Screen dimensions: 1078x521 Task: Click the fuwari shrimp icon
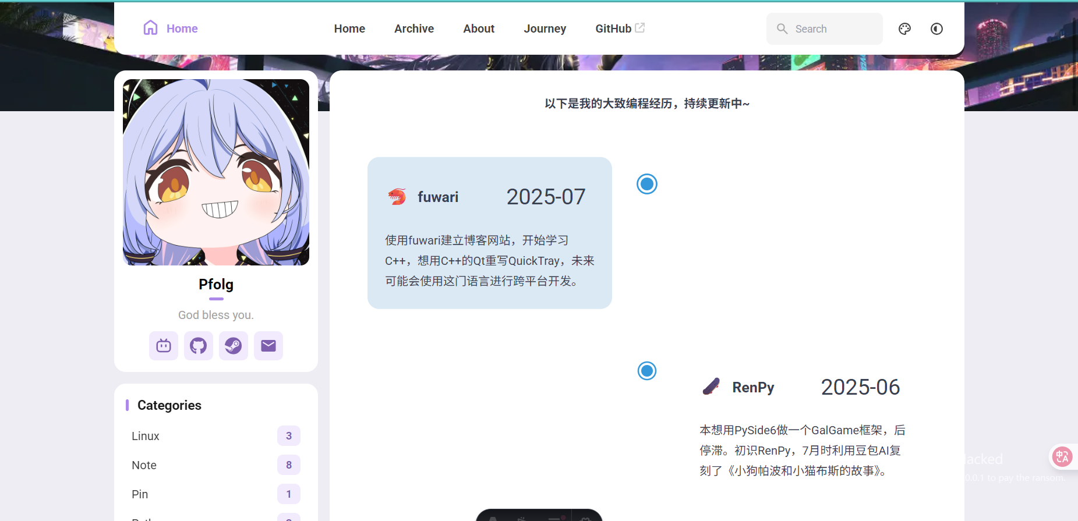coord(397,197)
